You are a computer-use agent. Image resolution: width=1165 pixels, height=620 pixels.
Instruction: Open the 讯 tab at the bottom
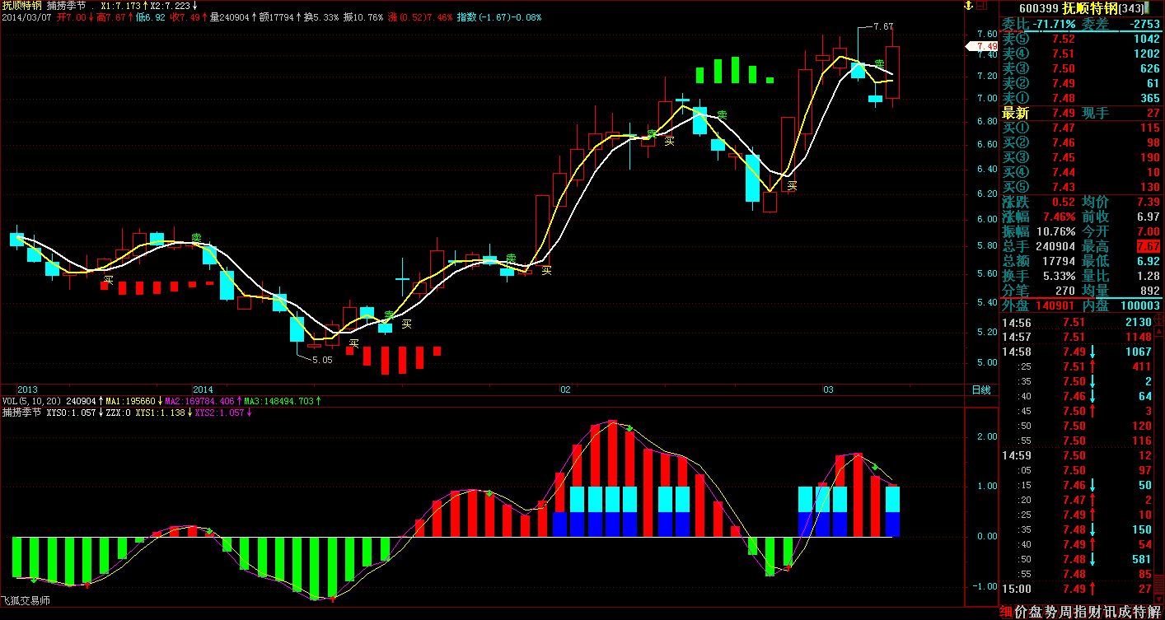(x=1110, y=612)
